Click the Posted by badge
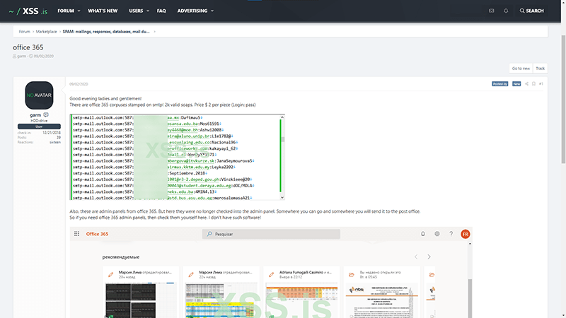Viewport: 566px width, 318px height. tap(500, 84)
